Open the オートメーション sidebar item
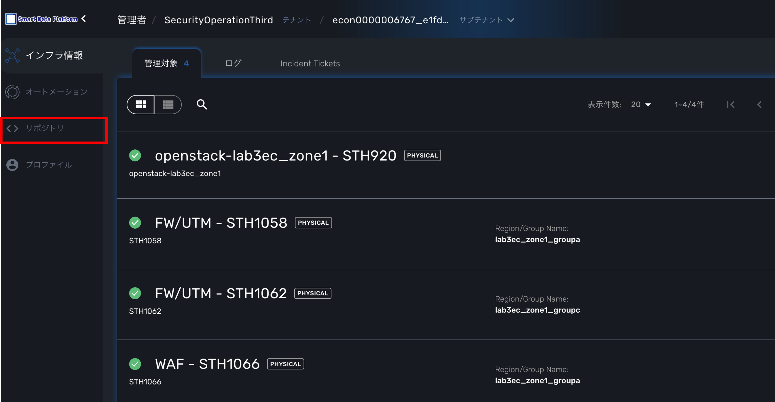 pyautogui.click(x=56, y=92)
